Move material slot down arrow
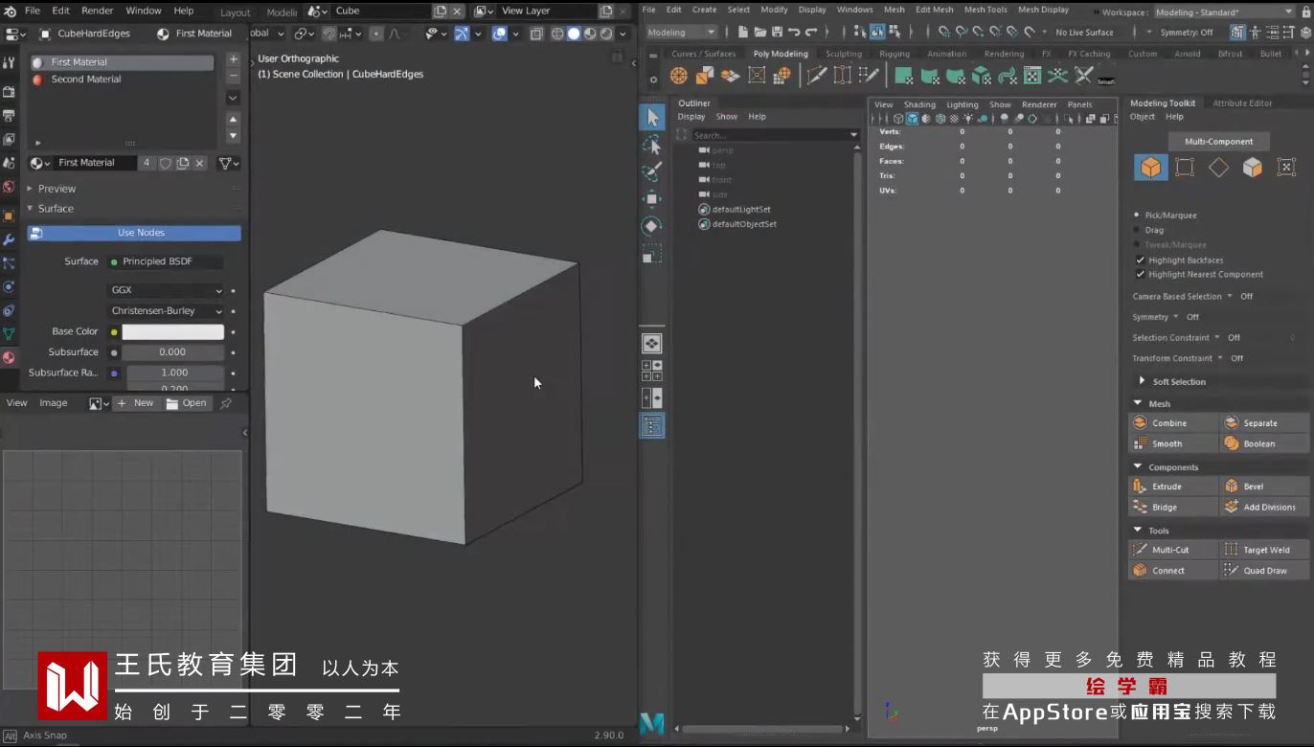Screen dimensions: 1314x747 tap(233, 135)
